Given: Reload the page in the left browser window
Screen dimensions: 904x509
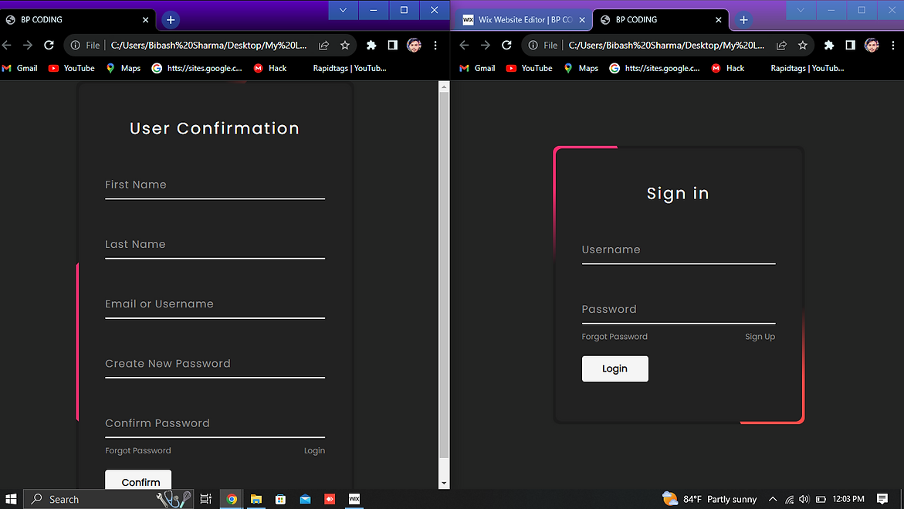Looking at the screenshot, I should tap(49, 46).
